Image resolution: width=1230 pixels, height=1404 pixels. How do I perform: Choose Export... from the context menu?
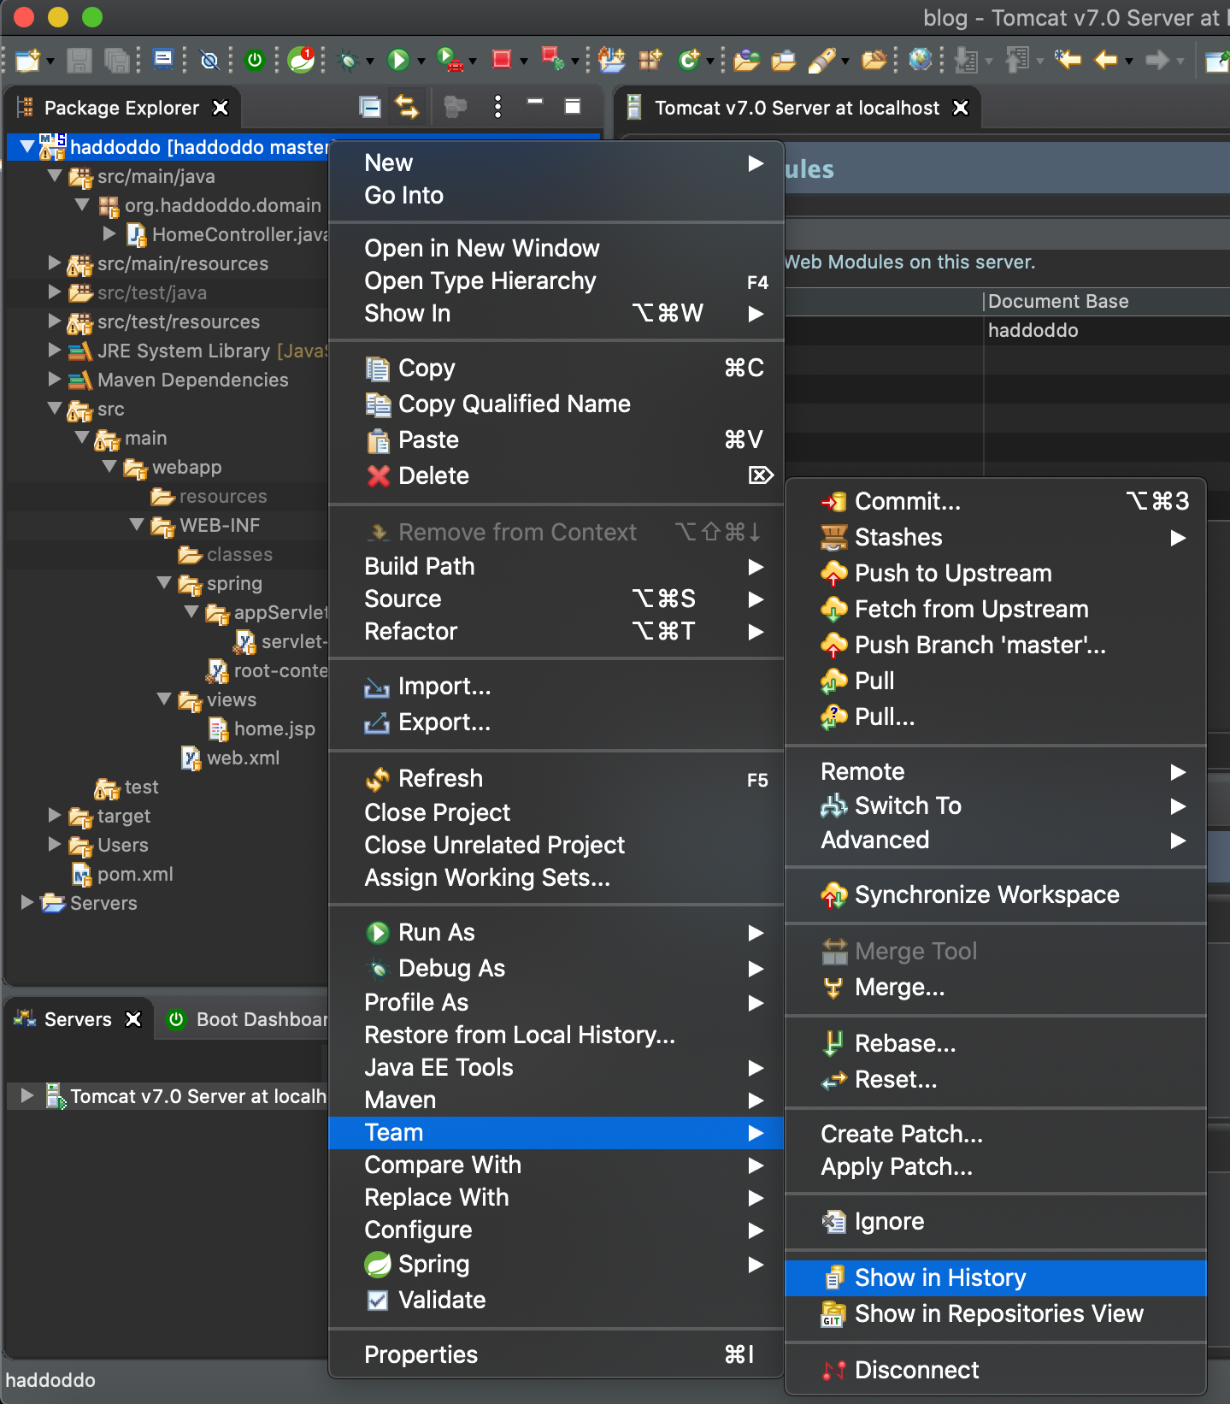coord(556,722)
